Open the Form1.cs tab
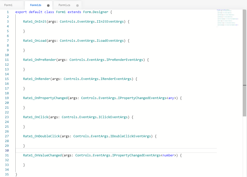This screenshot has height=177, width=247. click(64, 5)
